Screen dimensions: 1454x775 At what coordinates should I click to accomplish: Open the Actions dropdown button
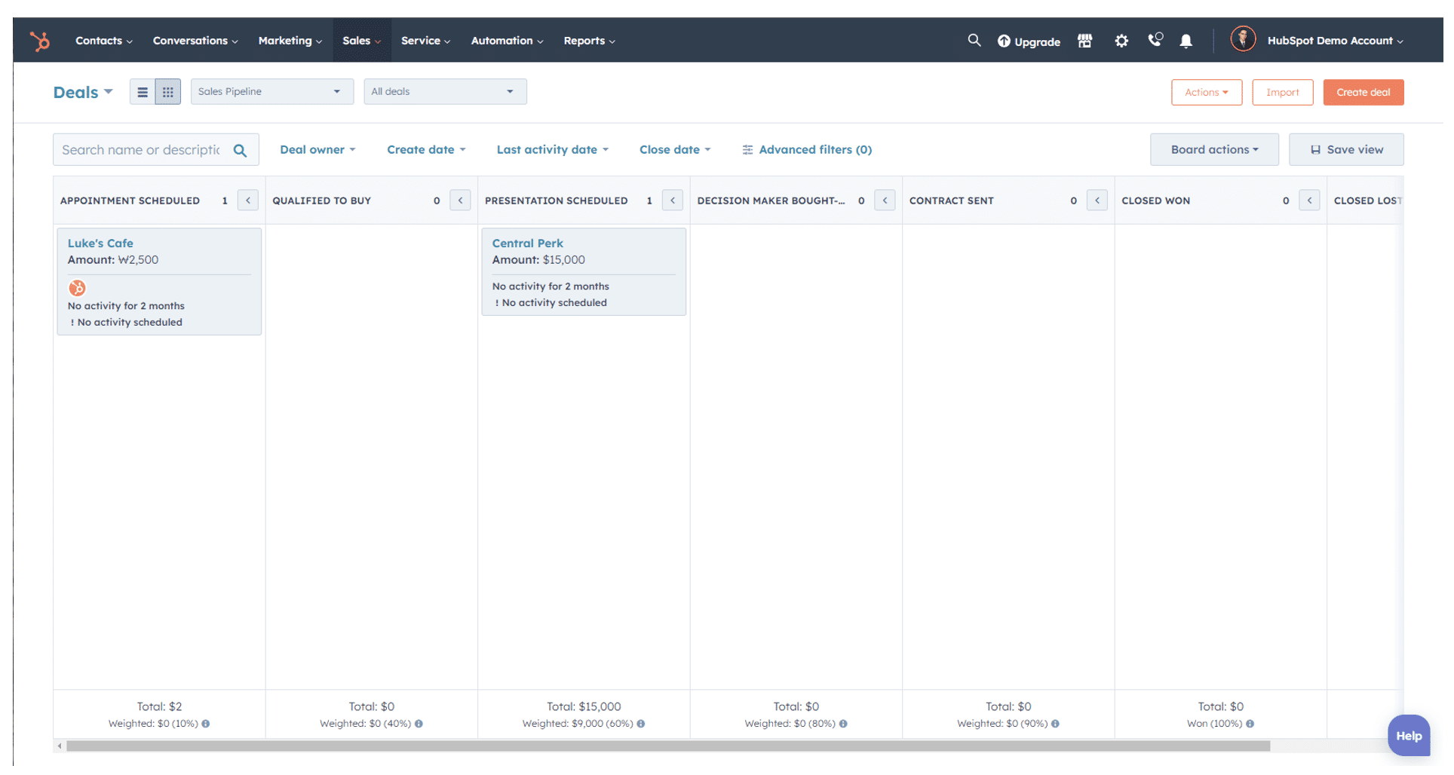click(1206, 93)
